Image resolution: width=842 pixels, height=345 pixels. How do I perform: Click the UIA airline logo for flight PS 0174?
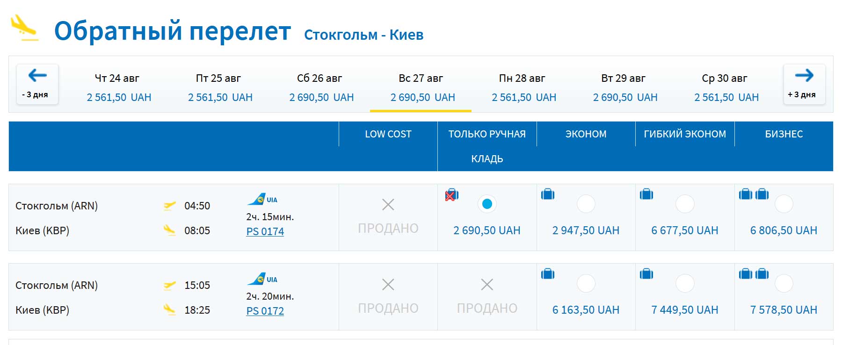[x=262, y=200]
